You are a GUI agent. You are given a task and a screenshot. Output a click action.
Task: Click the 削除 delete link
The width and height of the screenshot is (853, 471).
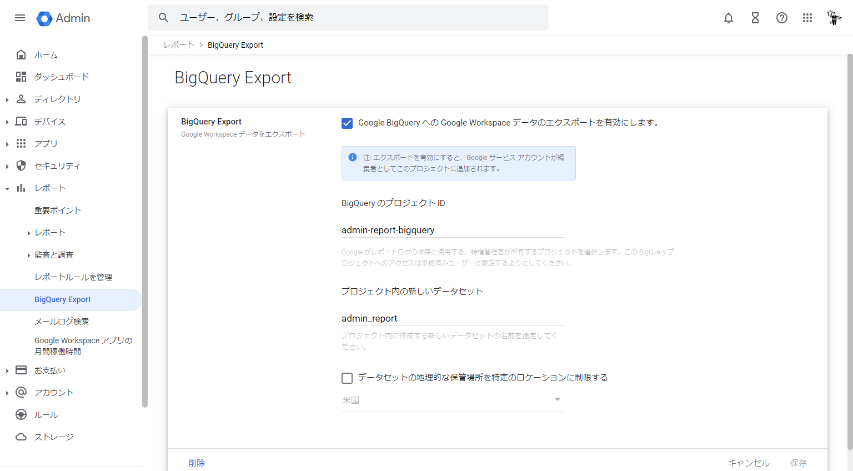coord(197,463)
